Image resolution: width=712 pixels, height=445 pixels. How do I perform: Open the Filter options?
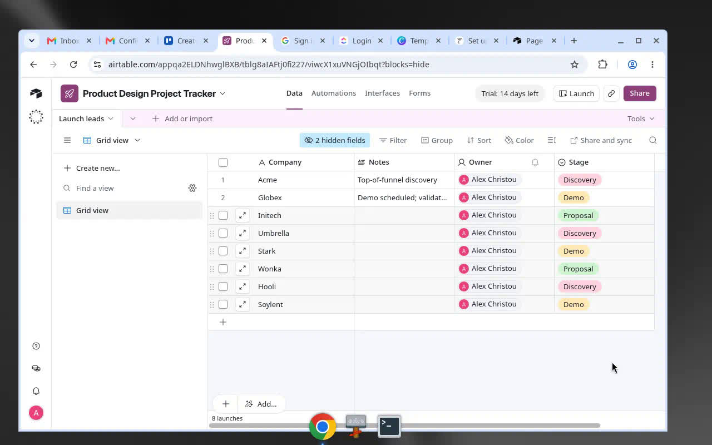[393, 140]
